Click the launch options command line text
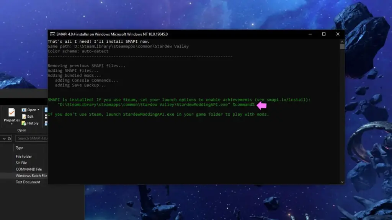The width and height of the screenshot is (392, 220). pos(156,105)
